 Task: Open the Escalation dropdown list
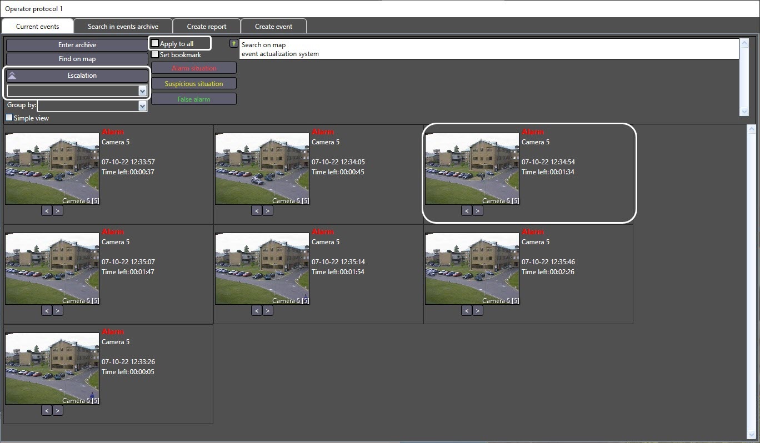142,91
